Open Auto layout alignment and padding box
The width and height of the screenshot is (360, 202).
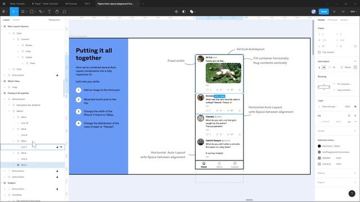355,67
